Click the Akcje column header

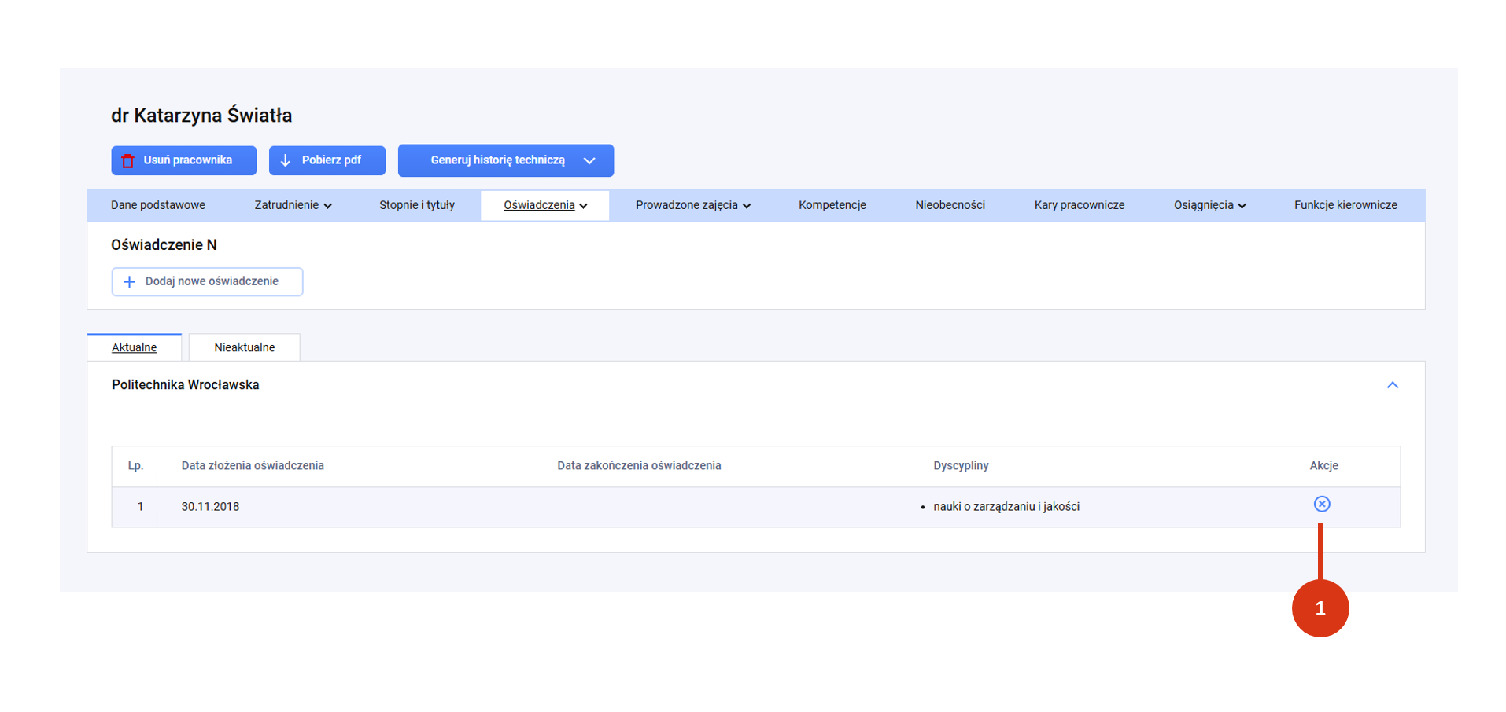coord(1323,466)
